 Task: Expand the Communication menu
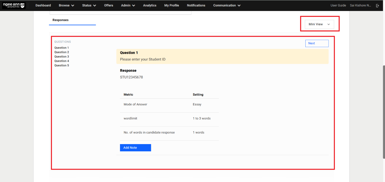(x=227, y=5)
